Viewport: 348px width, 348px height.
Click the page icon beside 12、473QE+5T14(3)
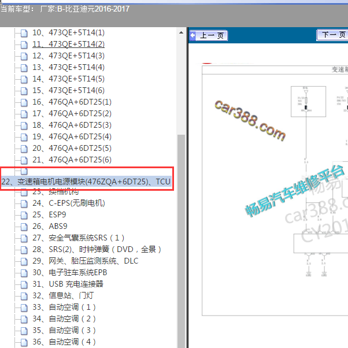click(x=24, y=57)
